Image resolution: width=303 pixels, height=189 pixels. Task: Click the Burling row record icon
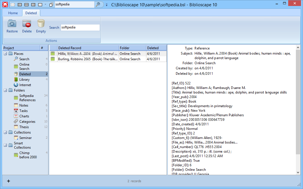click(x=53, y=59)
